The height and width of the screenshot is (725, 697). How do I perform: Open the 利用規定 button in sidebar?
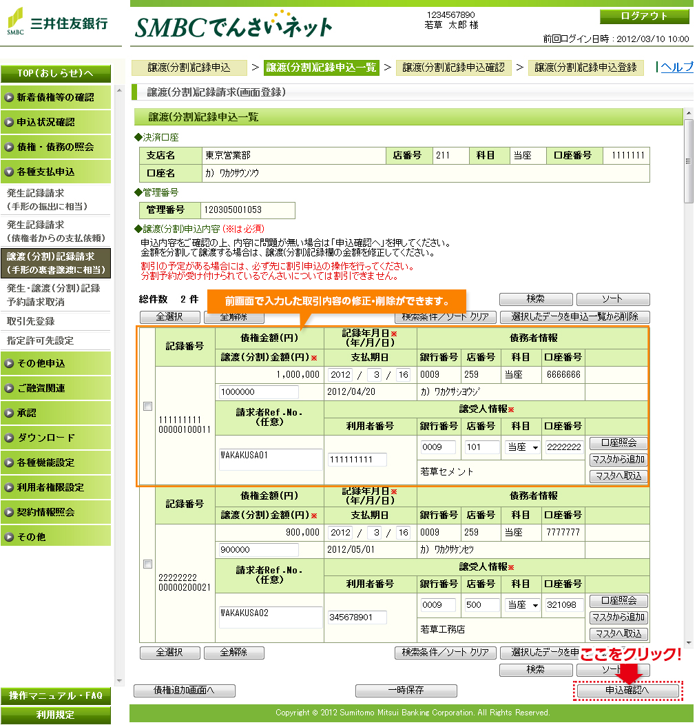56,715
